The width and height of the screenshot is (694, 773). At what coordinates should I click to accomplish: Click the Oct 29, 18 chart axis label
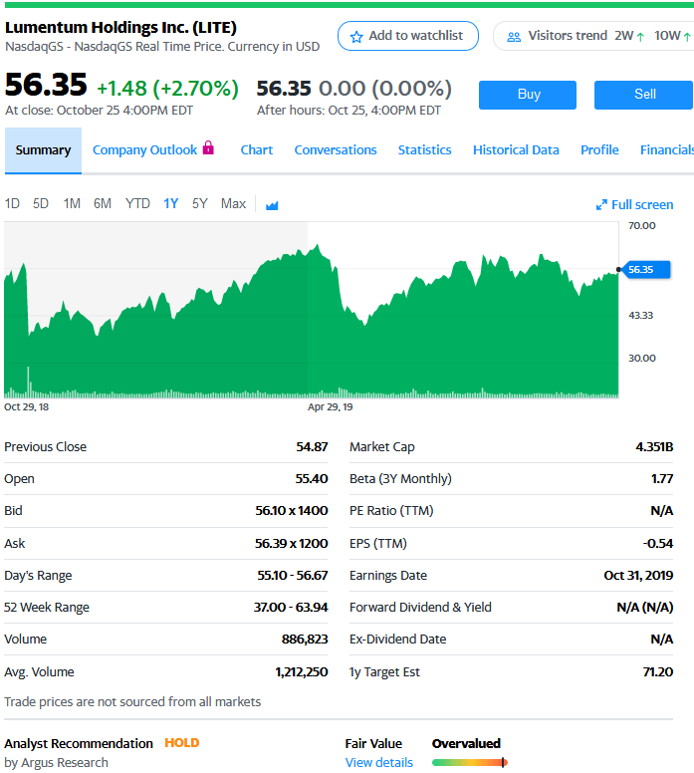27,406
